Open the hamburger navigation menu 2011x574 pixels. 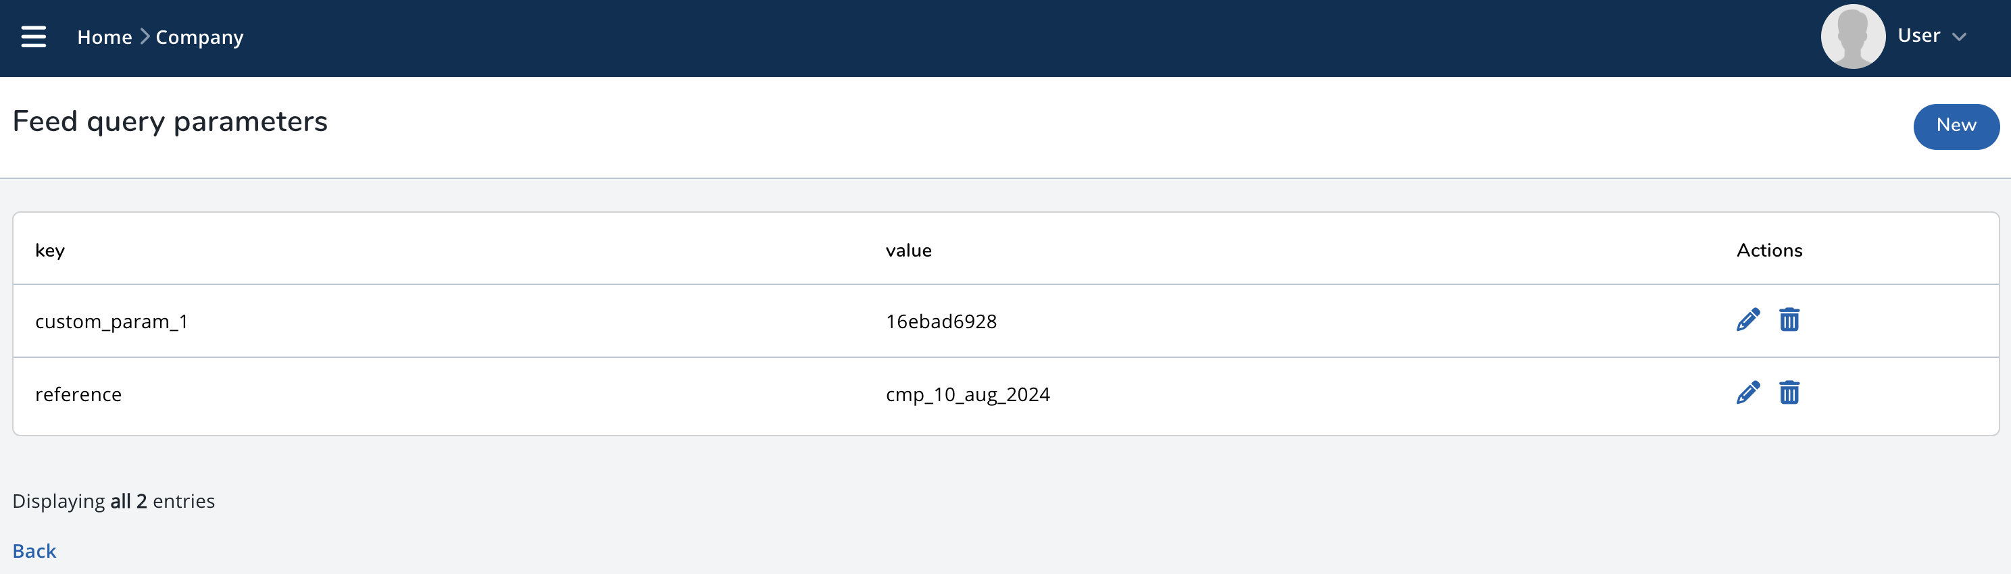point(34,36)
